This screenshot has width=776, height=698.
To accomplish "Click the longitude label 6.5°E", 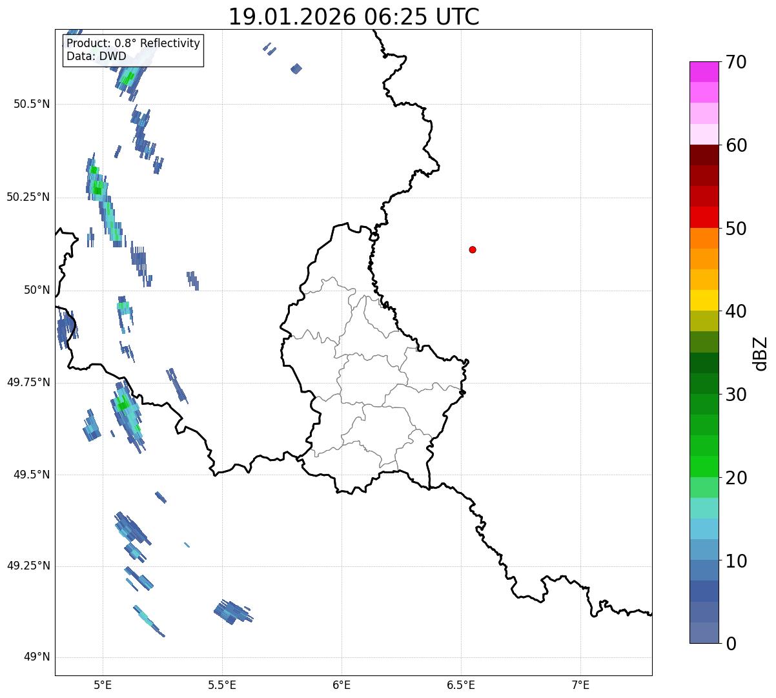I will click(x=461, y=684).
